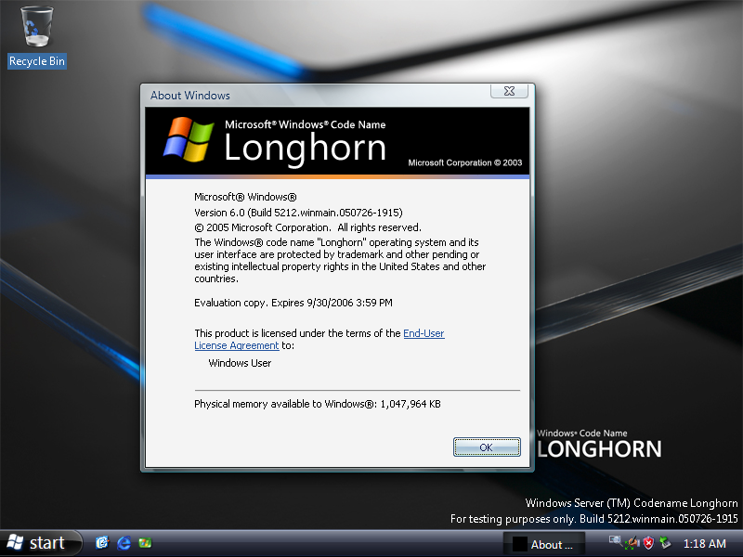Click the safely remove hardware tray icon
This screenshot has height=557, width=743.
665,542
